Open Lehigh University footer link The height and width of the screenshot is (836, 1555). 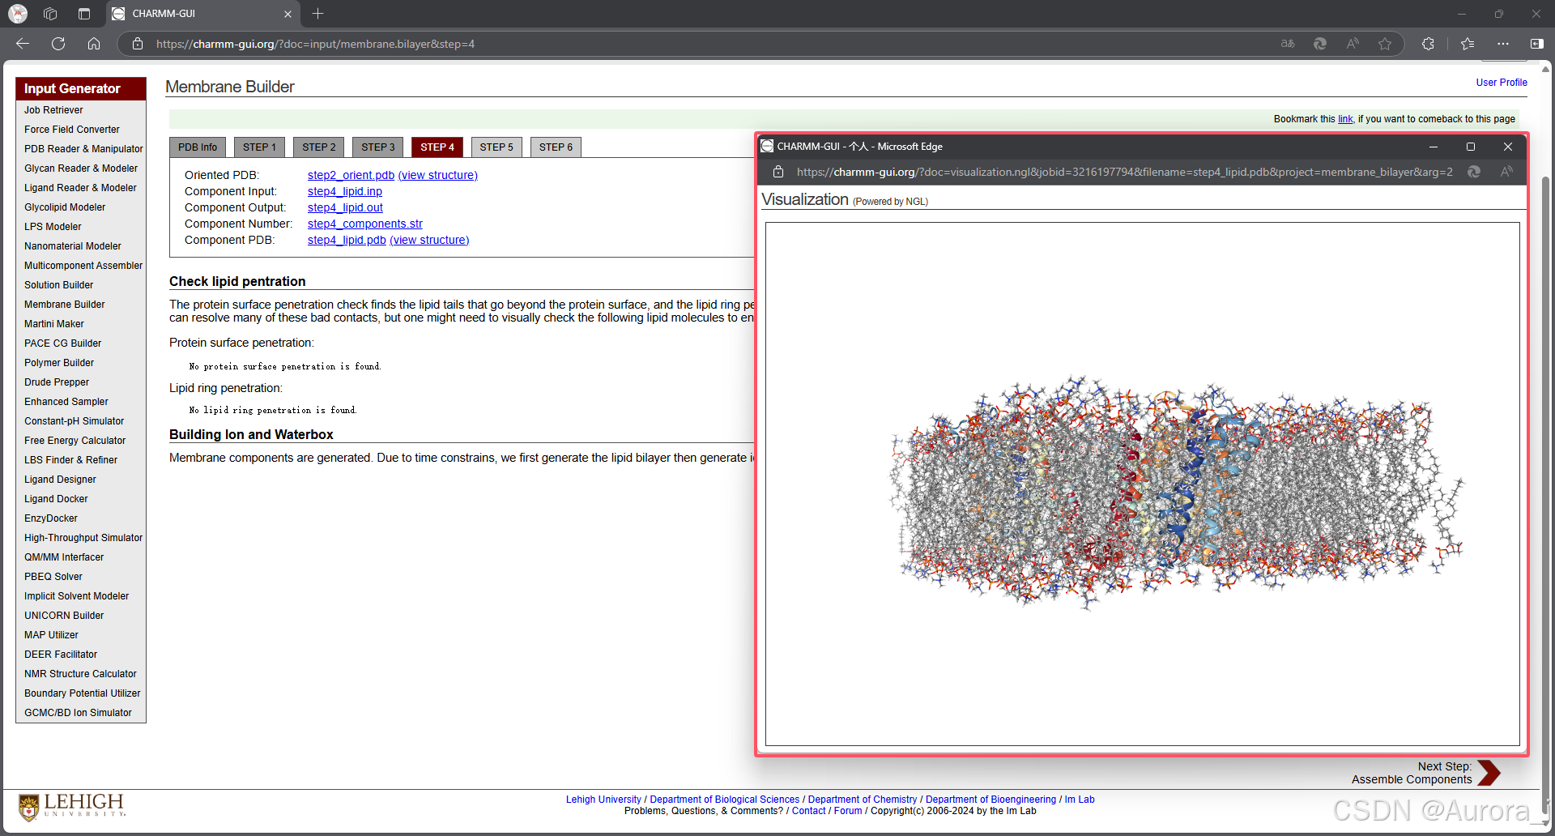pos(603,800)
